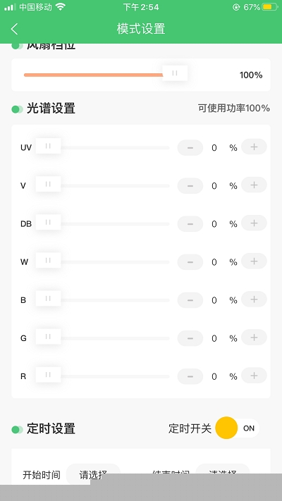The height and width of the screenshot is (501, 282).
Task: Toggle the 定时开关 ON switch
Action: click(x=237, y=428)
